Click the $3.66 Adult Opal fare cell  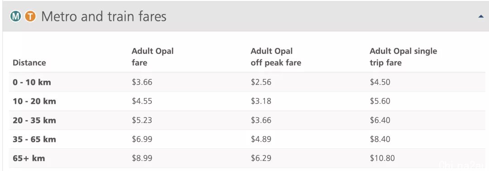point(142,82)
